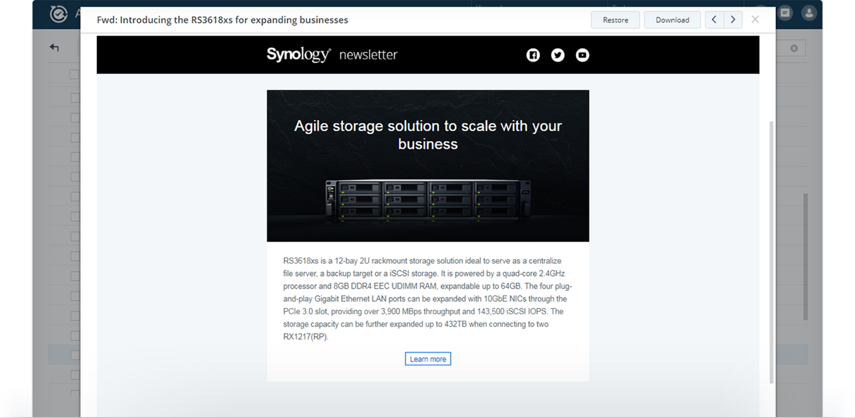Close the email preview dialog
Viewport: 855px width, 418px height.
click(x=755, y=20)
